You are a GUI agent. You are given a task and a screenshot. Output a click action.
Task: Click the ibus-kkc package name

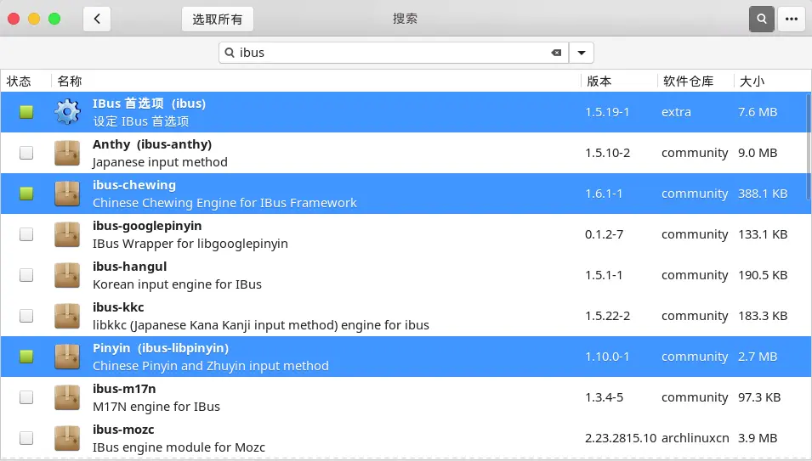(118, 307)
